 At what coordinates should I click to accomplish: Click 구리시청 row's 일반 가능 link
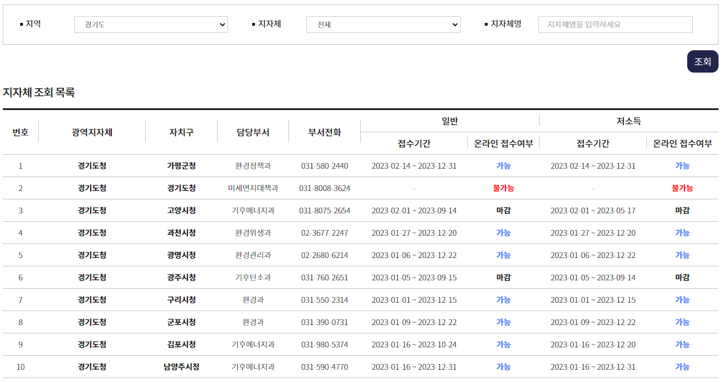pyautogui.click(x=503, y=300)
